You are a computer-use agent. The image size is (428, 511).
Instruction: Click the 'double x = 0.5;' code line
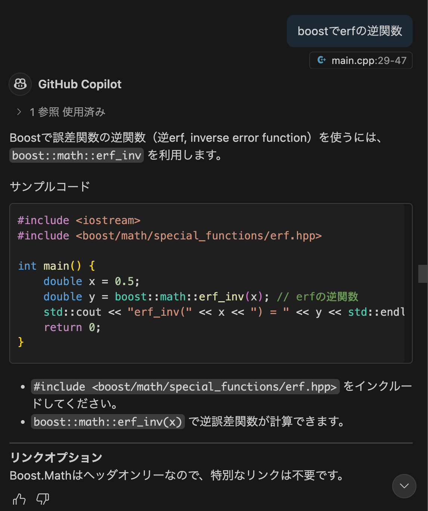click(x=92, y=281)
